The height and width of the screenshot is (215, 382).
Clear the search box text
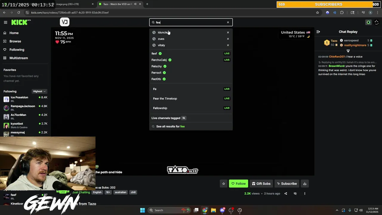228,22
